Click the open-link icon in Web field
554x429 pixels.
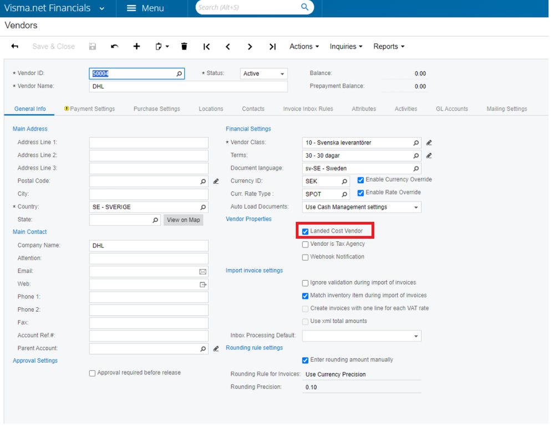[203, 285]
